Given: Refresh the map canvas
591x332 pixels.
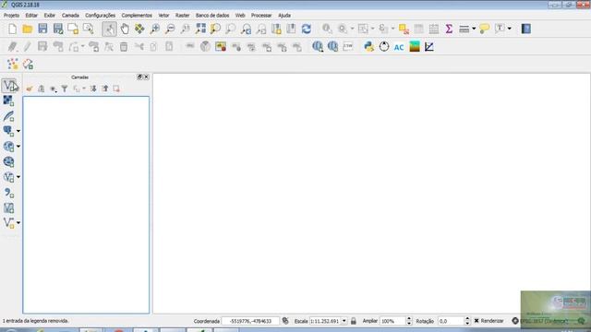Looking at the screenshot, I should 306,29.
